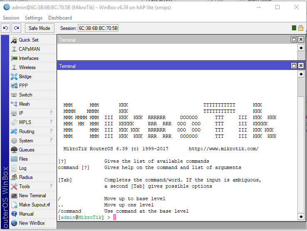Click the 'Move up to base level' text
The width and height of the screenshot is (307, 231).
(135, 199)
